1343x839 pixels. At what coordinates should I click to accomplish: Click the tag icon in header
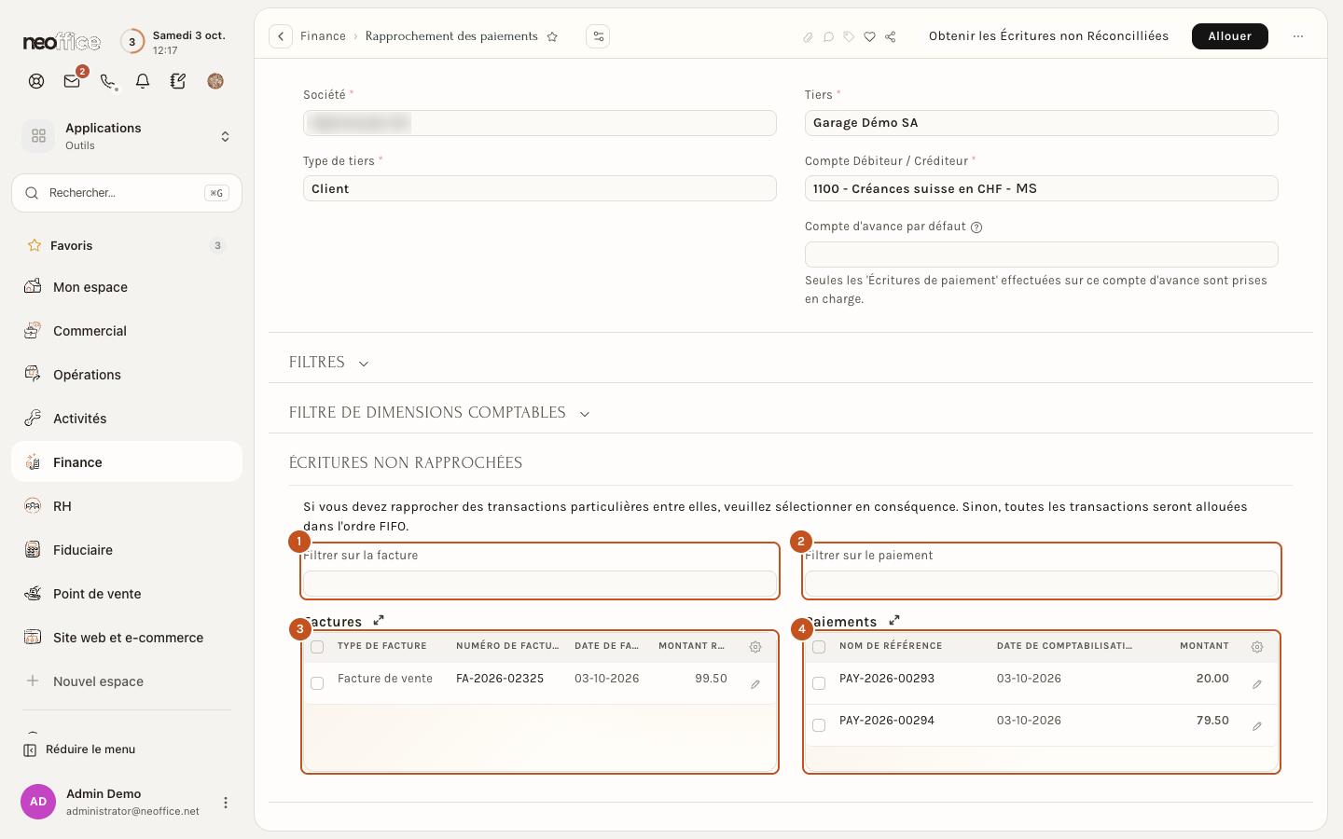[849, 36]
